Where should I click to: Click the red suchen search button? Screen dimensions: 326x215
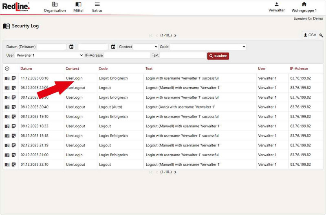218,55
